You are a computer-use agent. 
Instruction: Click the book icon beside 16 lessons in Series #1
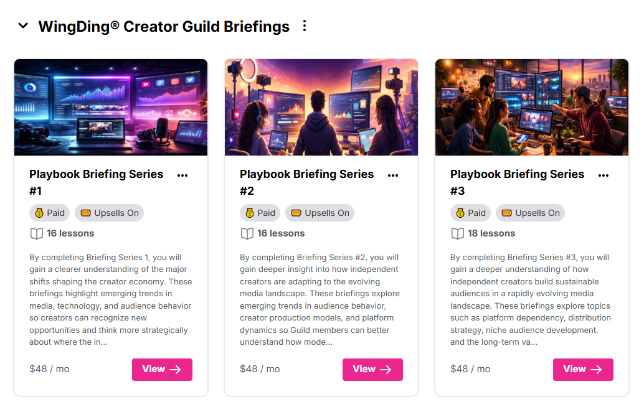click(37, 233)
